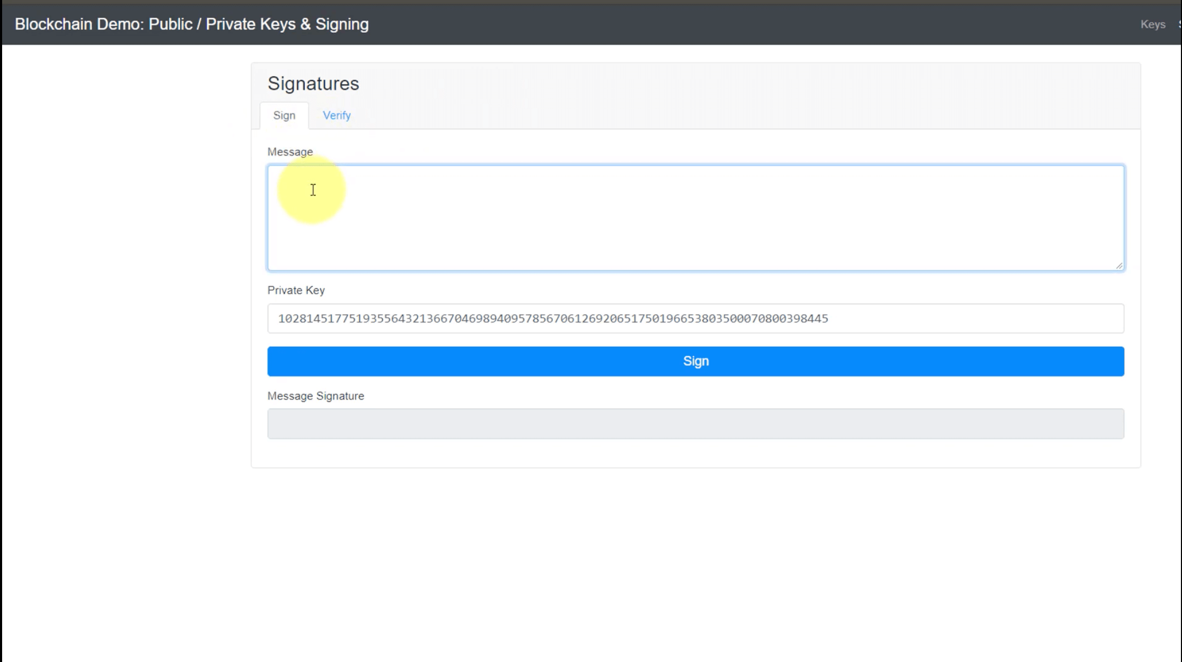Grab the Message textarea resize handle

pyautogui.click(x=1119, y=265)
